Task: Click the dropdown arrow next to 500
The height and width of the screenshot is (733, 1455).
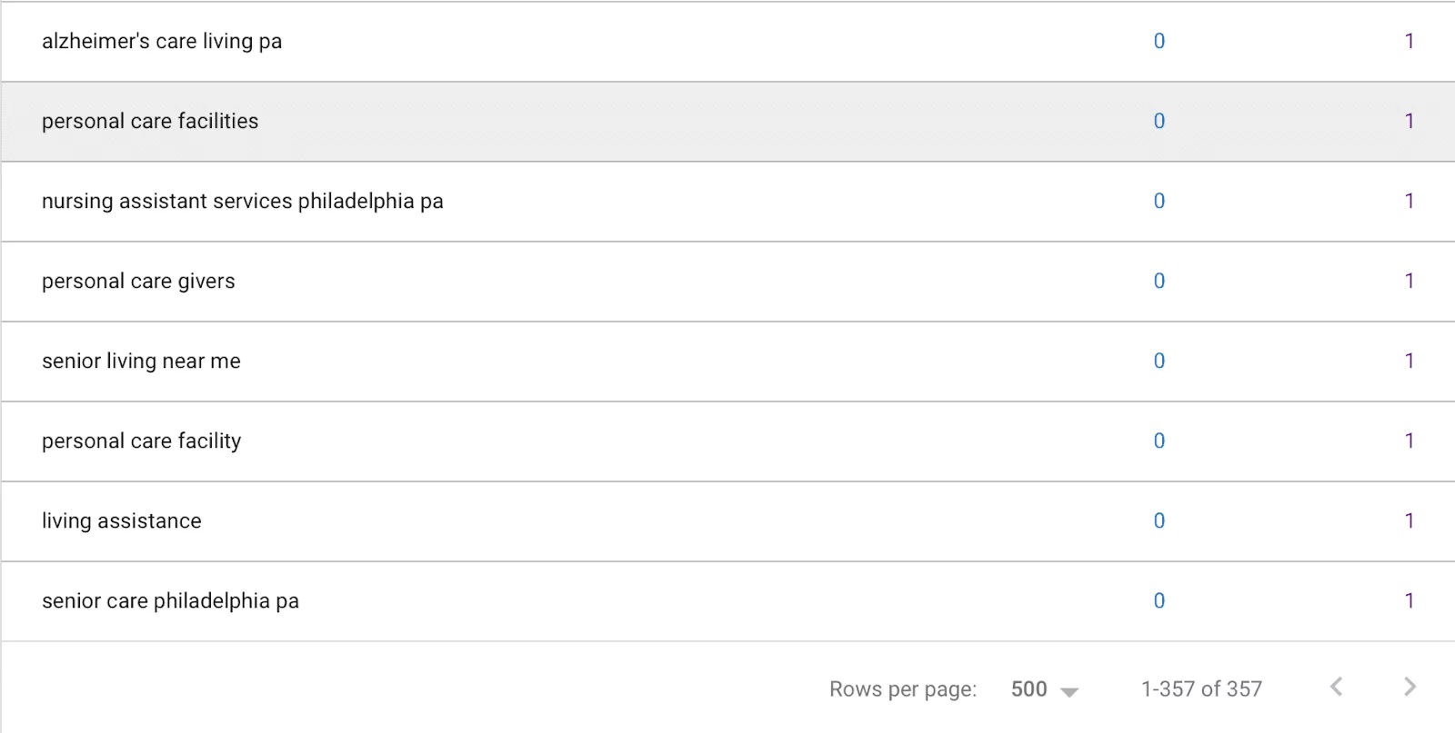Action: point(1072,690)
